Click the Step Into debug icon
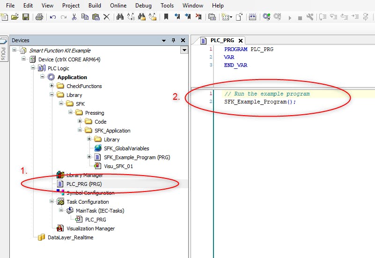This screenshot has height=258, width=375. tap(334, 17)
